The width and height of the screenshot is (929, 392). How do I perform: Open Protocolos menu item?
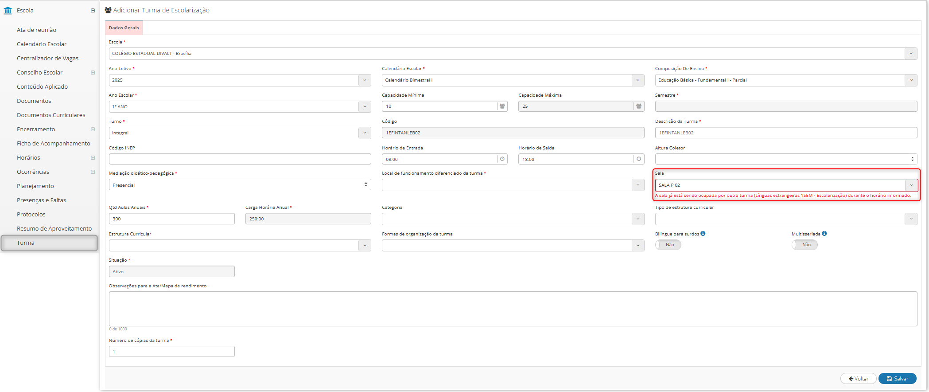pos(31,214)
